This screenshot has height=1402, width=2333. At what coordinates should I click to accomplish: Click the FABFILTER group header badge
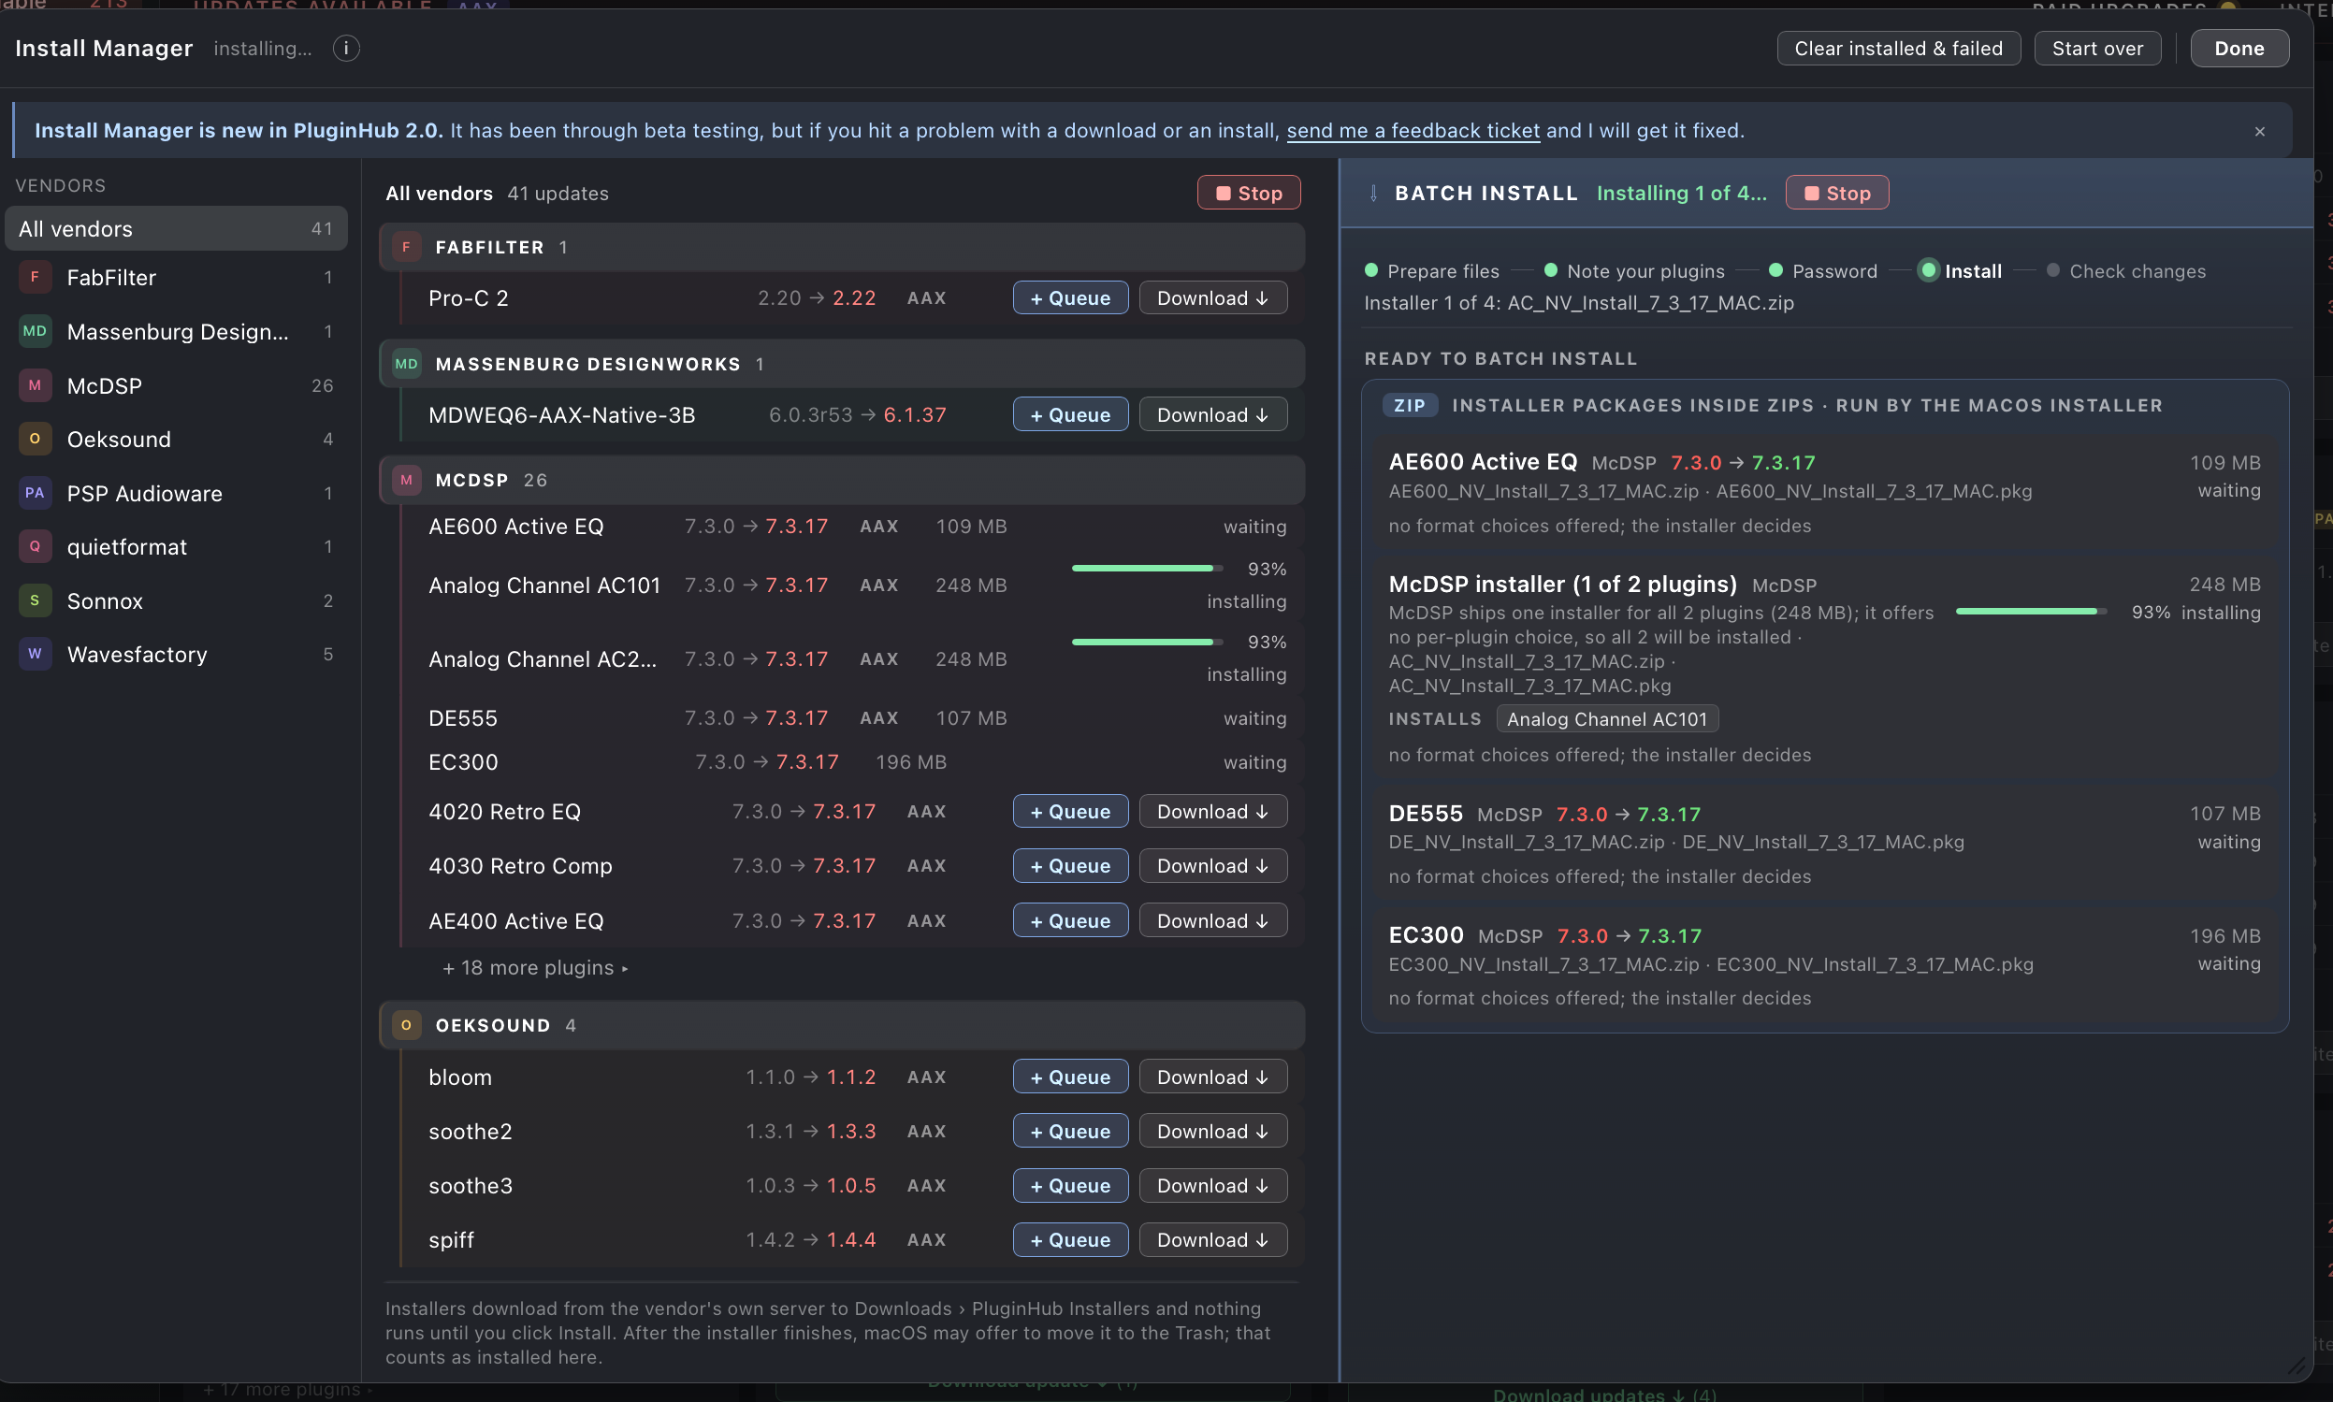click(x=406, y=248)
